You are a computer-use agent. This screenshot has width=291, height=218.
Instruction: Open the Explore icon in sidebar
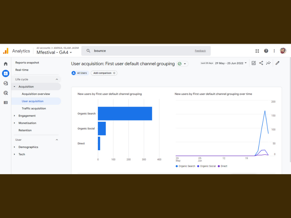[x=6, y=83]
